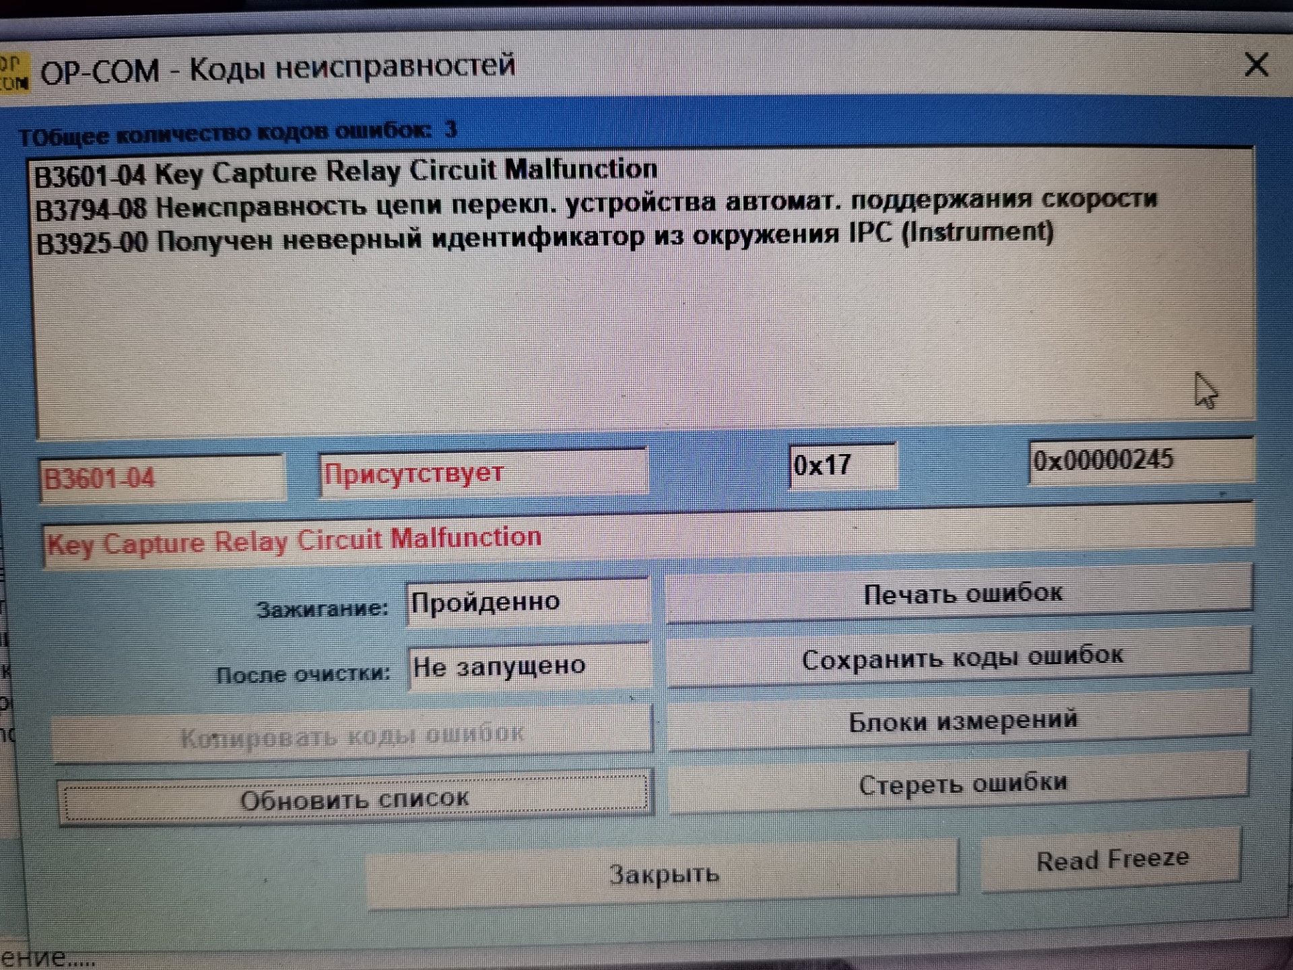Select fault code B3925-00 in the list
The height and width of the screenshot is (970, 1293).
[544, 237]
